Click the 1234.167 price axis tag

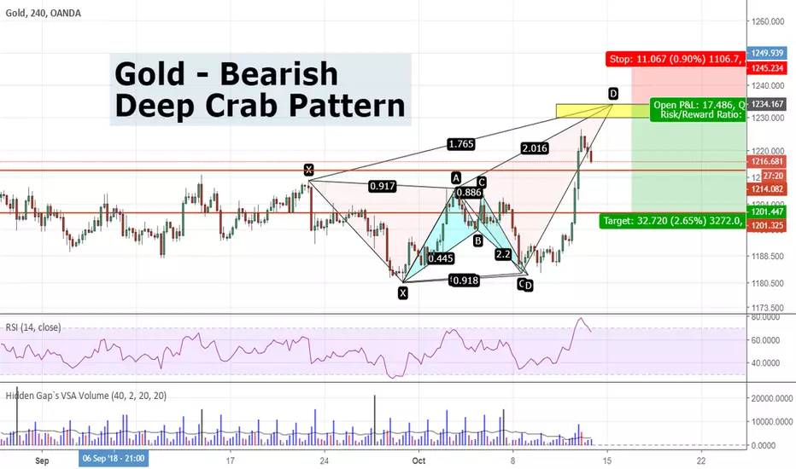coord(767,104)
